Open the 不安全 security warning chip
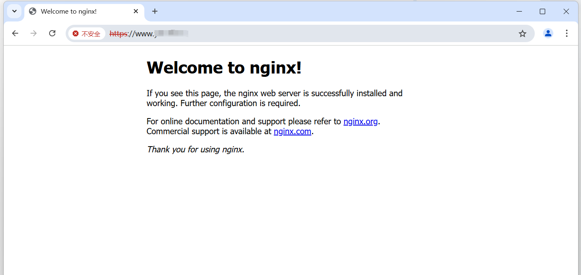581x275 pixels. 86,34
